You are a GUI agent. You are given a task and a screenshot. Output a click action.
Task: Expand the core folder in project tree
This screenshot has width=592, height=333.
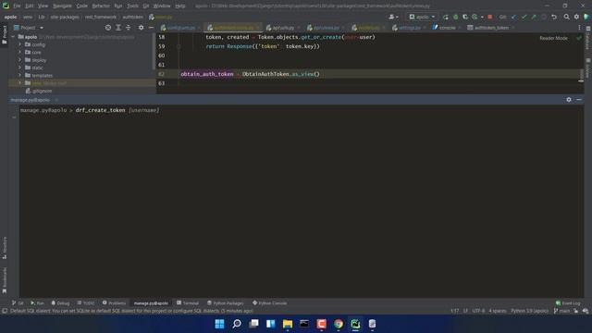[20, 52]
